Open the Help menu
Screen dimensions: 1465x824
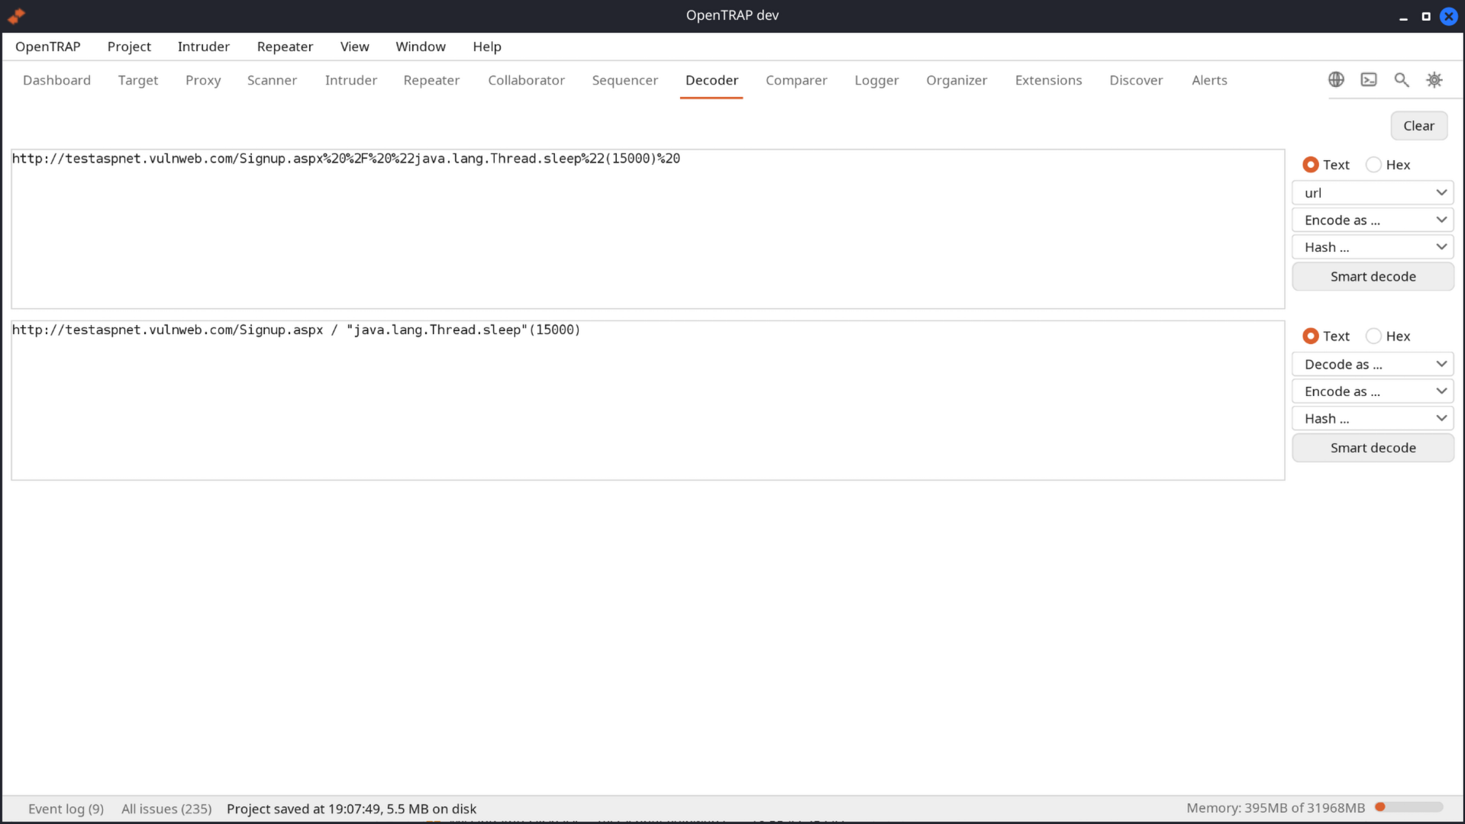point(487,47)
